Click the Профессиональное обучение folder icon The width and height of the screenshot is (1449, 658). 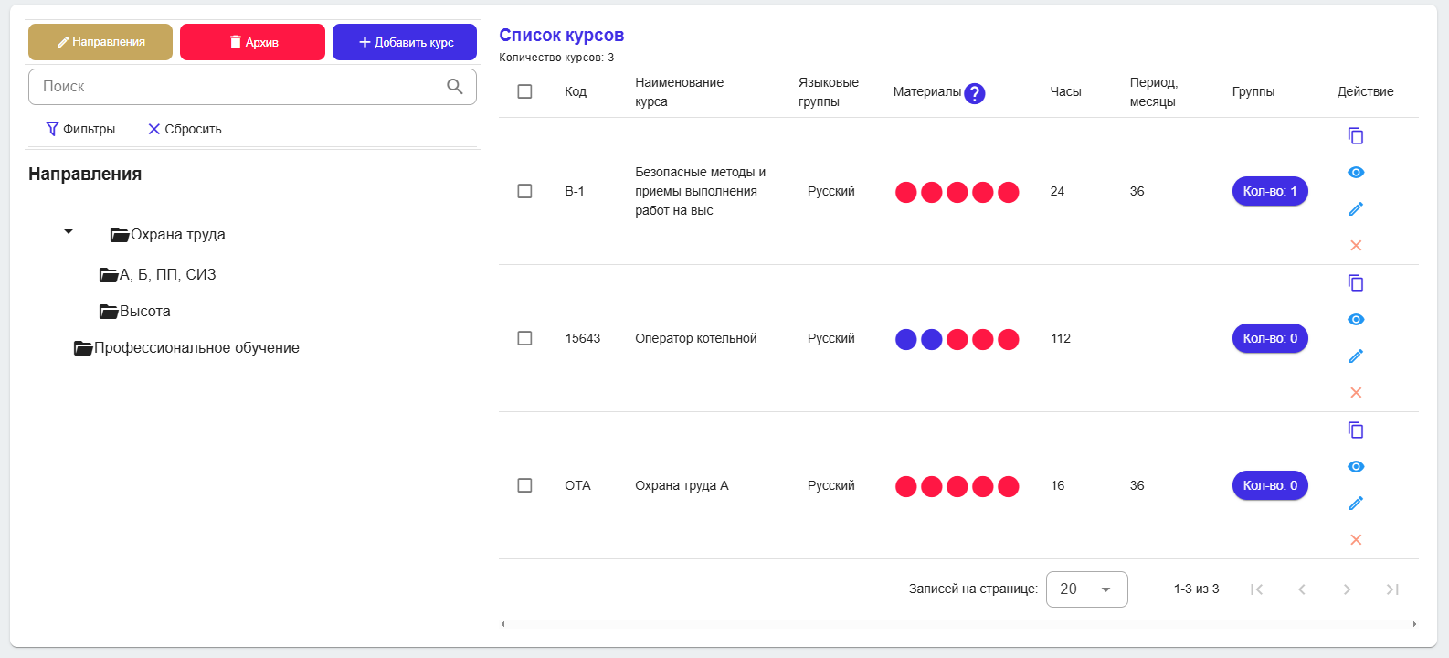(83, 348)
